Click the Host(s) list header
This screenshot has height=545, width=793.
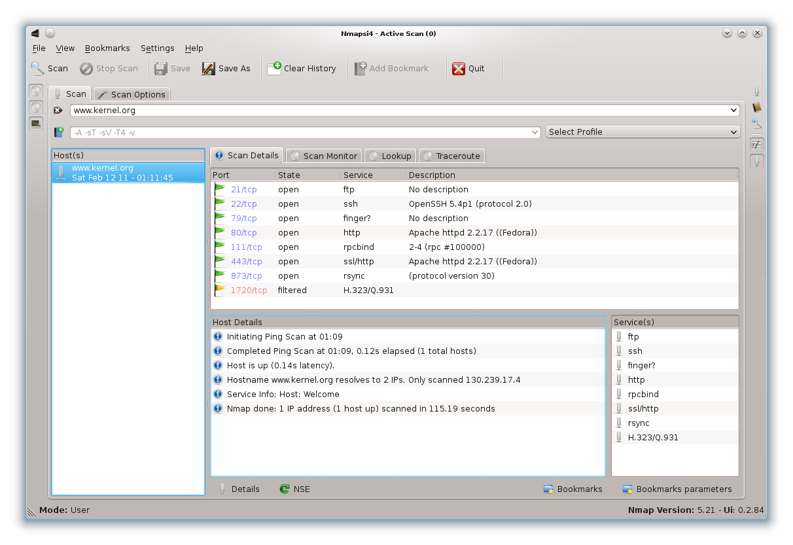[128, 155]
